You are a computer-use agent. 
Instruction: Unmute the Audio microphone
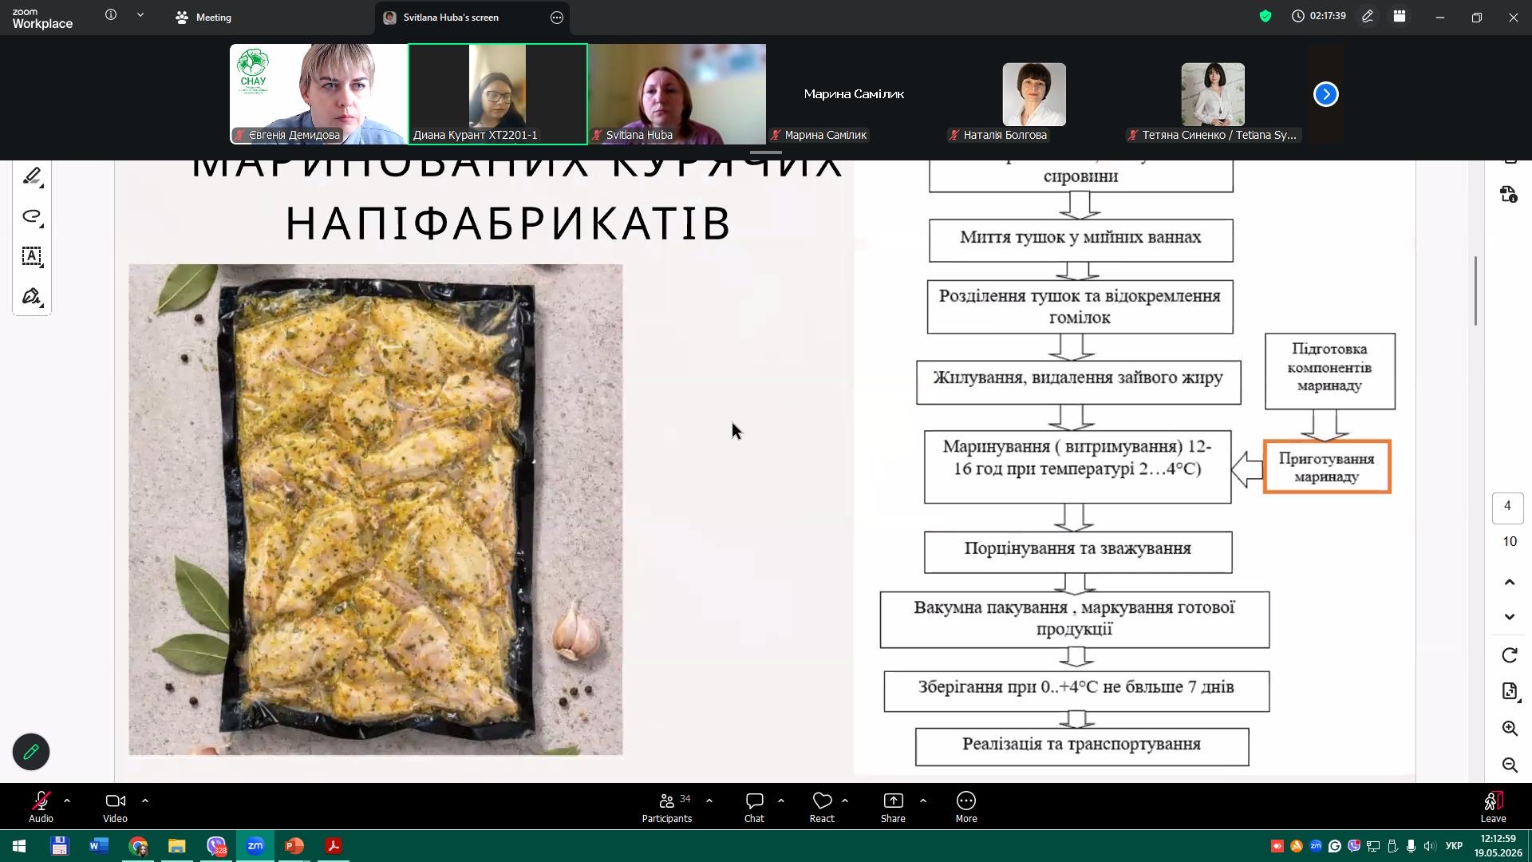click(x=41, y=807)
